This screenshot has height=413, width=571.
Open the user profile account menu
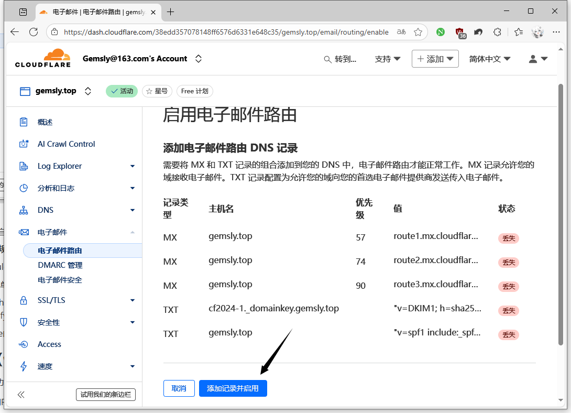pos(538,59)
